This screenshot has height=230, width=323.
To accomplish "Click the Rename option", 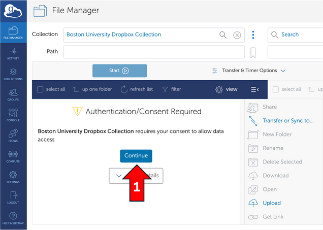I will [266, 148].
